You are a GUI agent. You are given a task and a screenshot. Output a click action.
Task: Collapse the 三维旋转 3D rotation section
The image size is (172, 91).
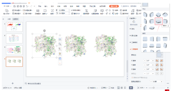click(x=134, y=49)
